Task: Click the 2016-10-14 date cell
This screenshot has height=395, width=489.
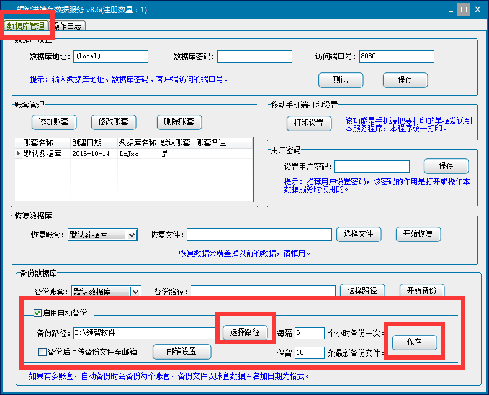Action: tap(94, 154)
